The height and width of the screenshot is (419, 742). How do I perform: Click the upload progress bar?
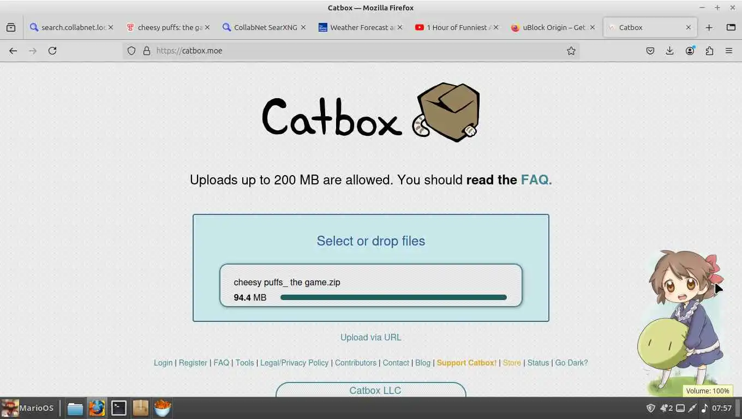coord(393,297)
